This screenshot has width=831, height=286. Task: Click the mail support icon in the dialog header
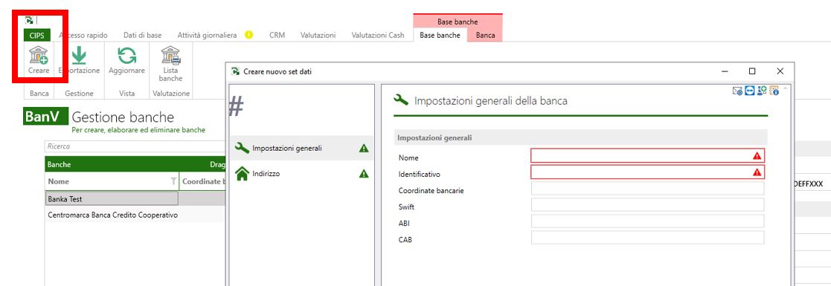pyautogui.click(x=738, y=91)
